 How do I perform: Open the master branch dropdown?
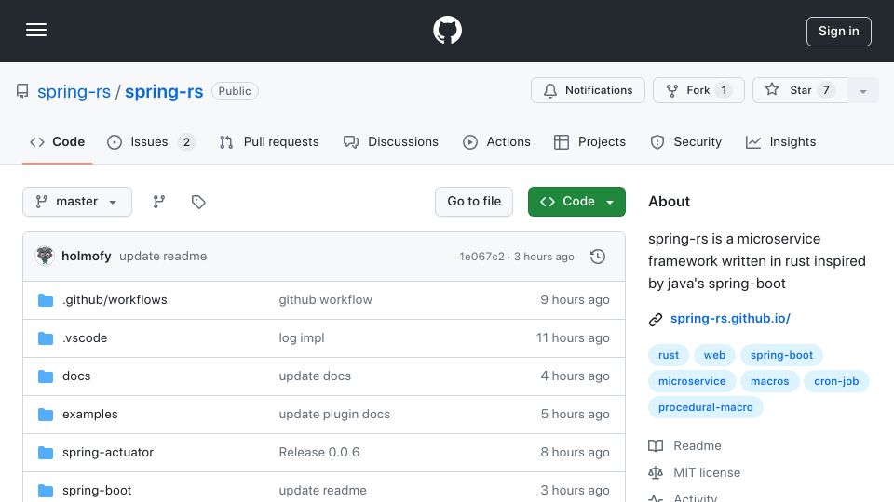(77, 202)
